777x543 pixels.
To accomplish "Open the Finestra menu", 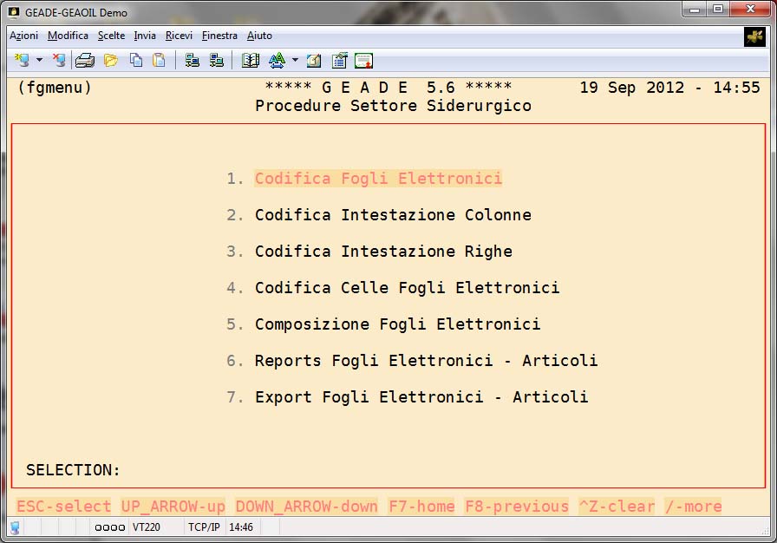I will tap(219, 36).
